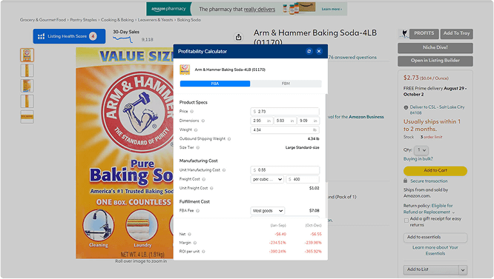Image resolution: width=494 pixels, height=279 pixels.
Task: Click the Niche Dive! button
Action: 435,48
